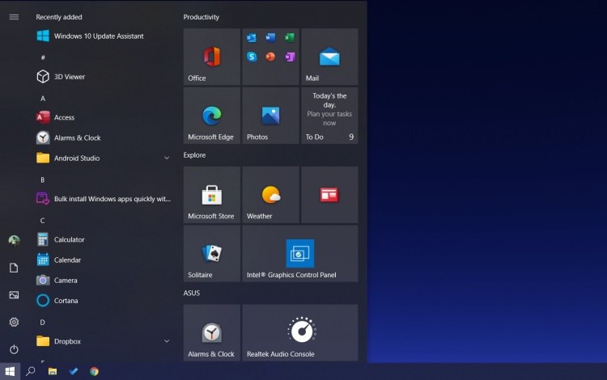The width and height of the screenshot is (607, 380).
Task: Open the user account avatar
Action: click(14, 241)
